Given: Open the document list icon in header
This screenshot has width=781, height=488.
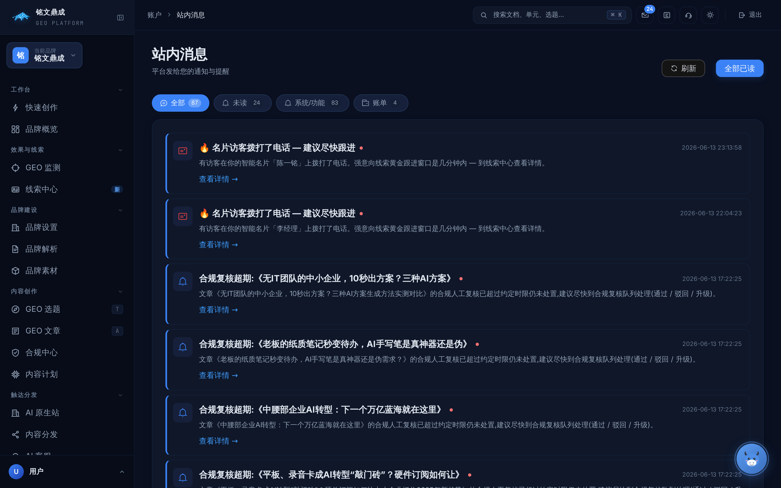Looking at the screenshot, I should click(667, 15).
